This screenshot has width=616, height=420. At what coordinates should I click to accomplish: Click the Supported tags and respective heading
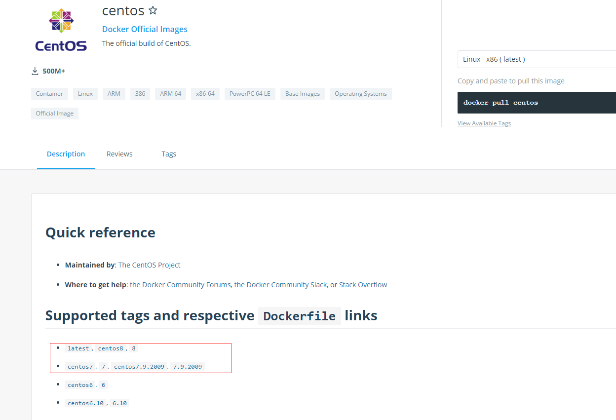[211, 316]
